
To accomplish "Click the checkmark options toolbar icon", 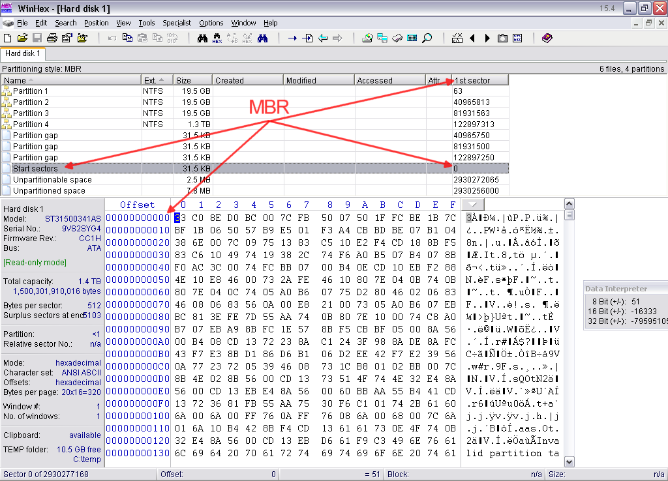I will coord(457,38).
